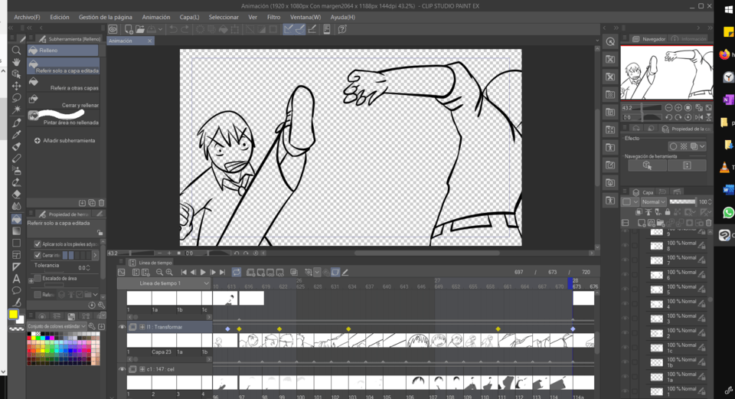The image size is (735, 399).
Task: Select the Text tool
Action: pyautogui.click(x=16, y=279)
